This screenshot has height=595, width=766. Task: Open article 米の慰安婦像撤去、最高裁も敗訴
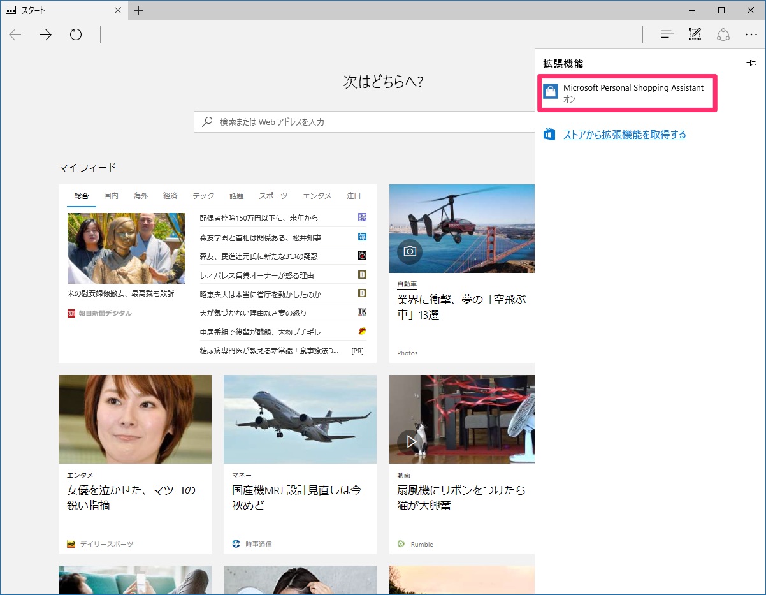tap(120, 294)
